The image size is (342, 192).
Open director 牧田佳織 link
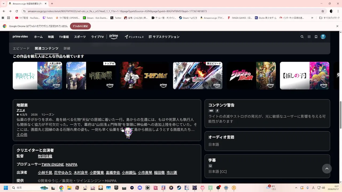[x=45, y=156]
